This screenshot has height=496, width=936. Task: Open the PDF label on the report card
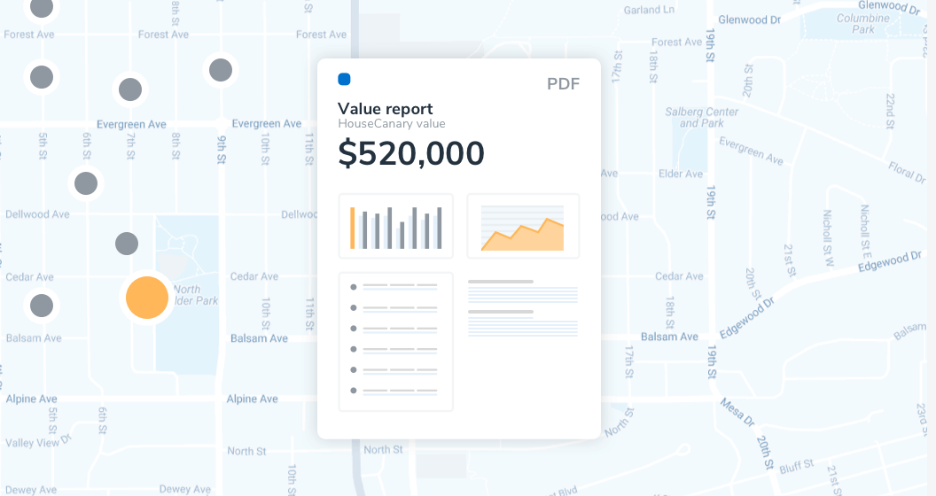[563, 83]
